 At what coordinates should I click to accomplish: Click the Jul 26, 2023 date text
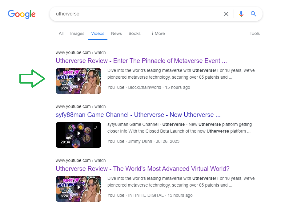coord(167,141)
